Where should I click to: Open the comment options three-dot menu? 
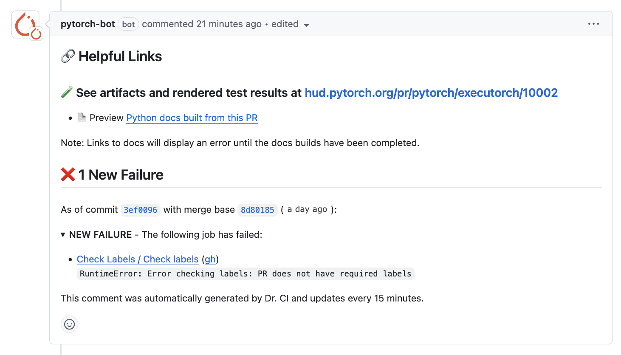pos(593,24)
